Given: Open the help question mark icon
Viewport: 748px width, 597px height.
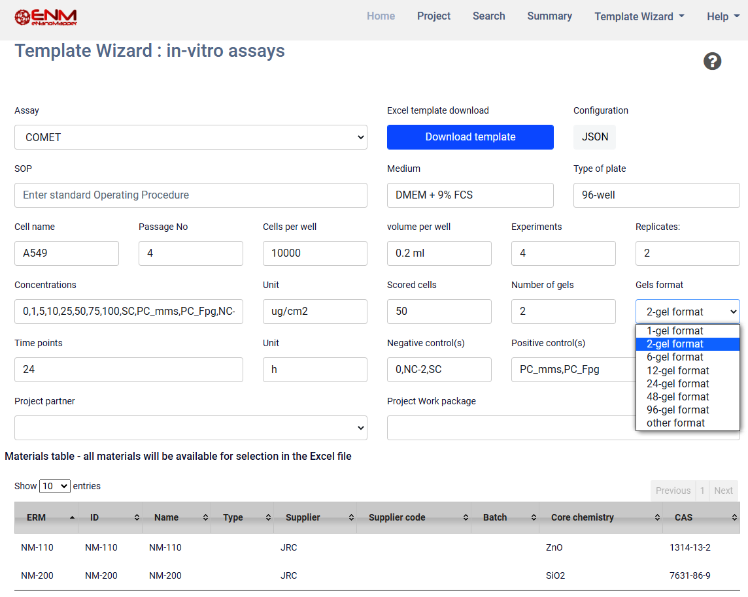Looking at the screenshot, I should click(x=712, y=61).
